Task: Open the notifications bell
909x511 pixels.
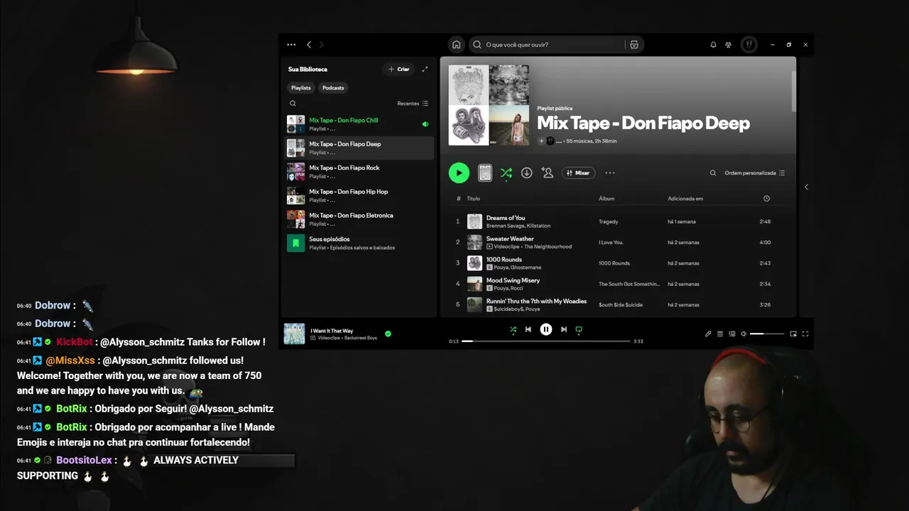Action: pos(713,45)
